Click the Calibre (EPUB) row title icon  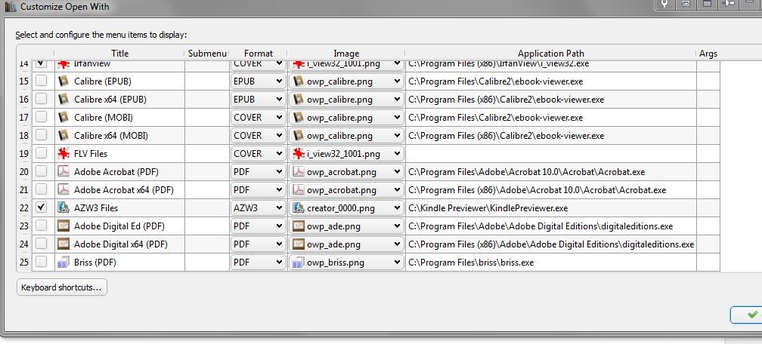(63, 81)
